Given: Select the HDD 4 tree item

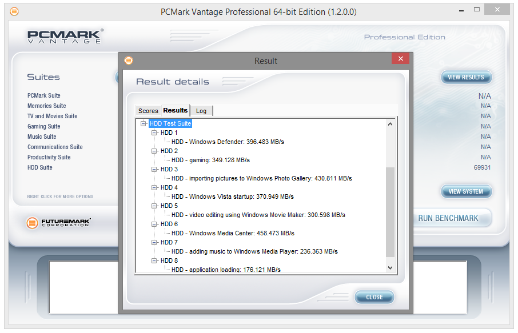Looking at the screenshot, I should 169,187.
